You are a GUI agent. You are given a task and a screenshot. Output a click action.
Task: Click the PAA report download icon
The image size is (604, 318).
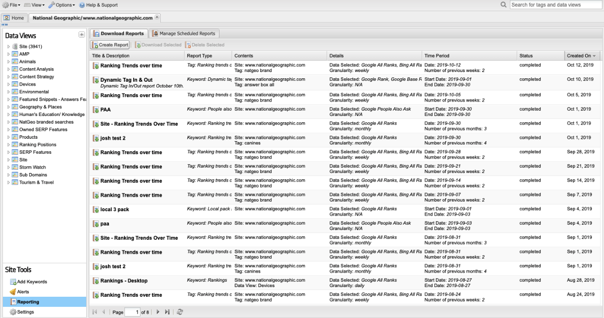pos(96,110)
